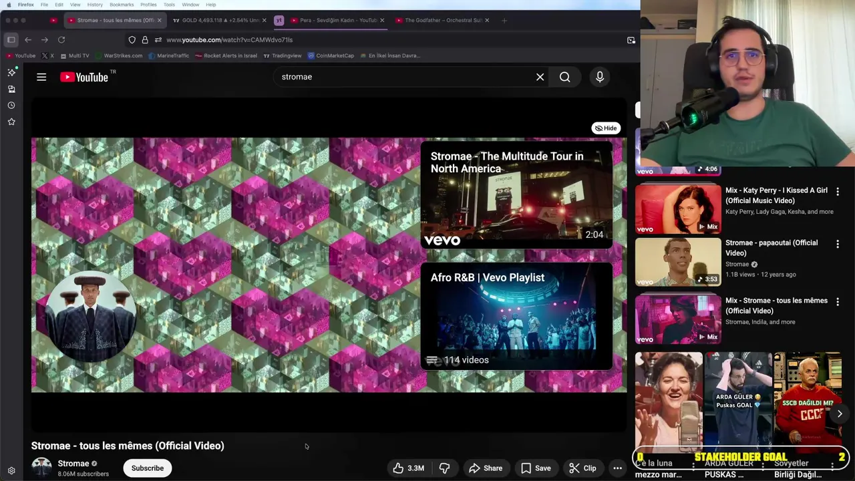Open the ARDA GÜLER Puskas GOAL short
Viewport: 855px width, 481px height.
click(738, 401)
